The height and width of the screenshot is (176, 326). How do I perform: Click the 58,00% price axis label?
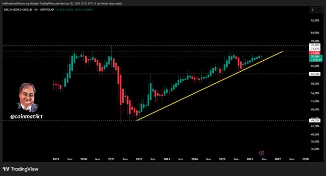pos(315,84)
